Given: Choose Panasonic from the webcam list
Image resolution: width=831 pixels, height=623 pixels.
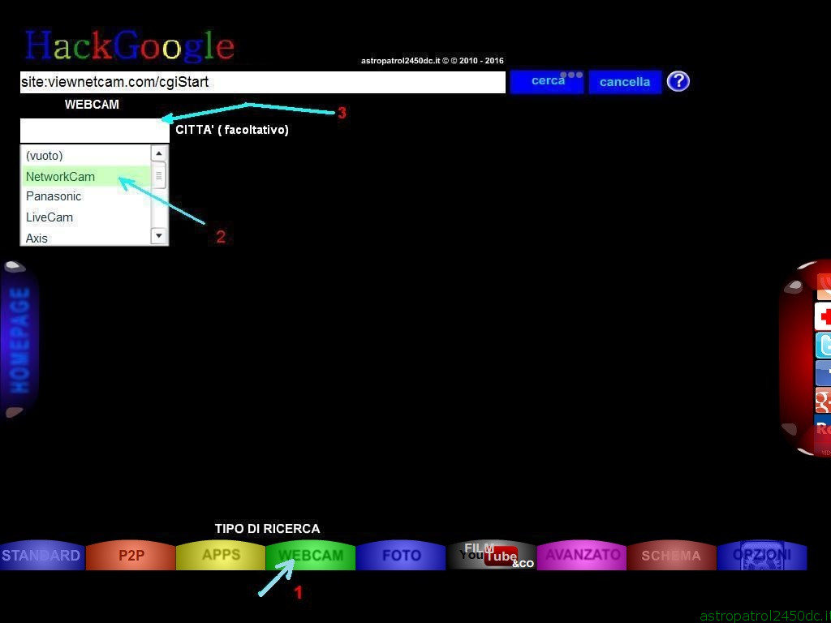Looking at the screenshot, I should [86, 196].
